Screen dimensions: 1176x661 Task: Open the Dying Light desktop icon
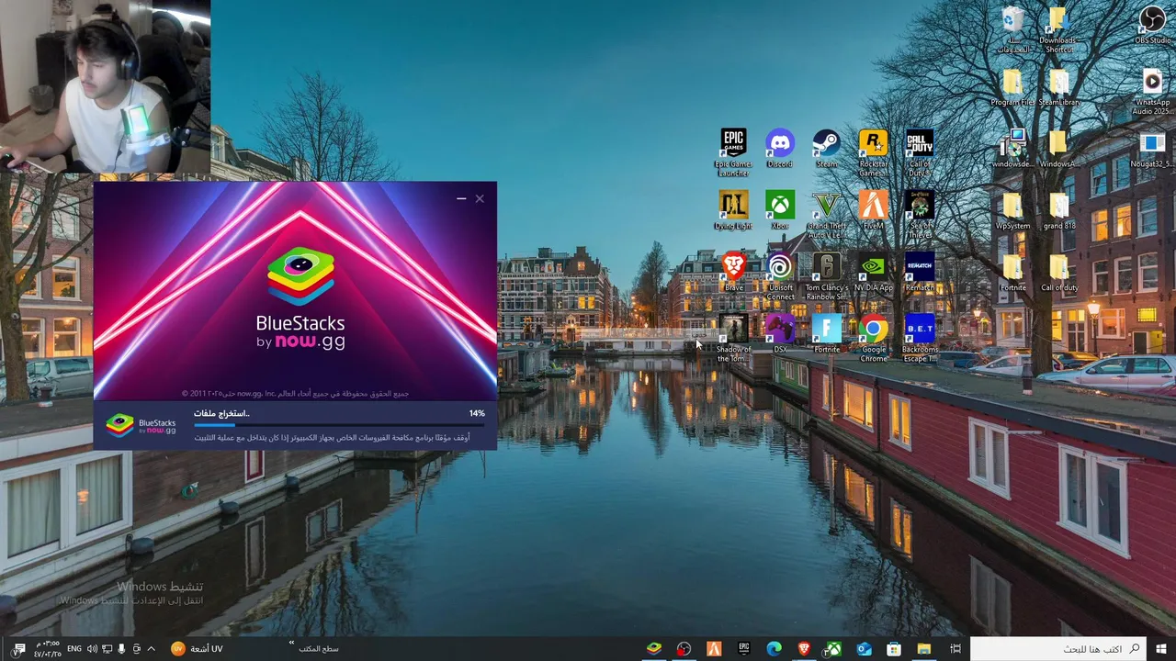(x=733, y=210)
